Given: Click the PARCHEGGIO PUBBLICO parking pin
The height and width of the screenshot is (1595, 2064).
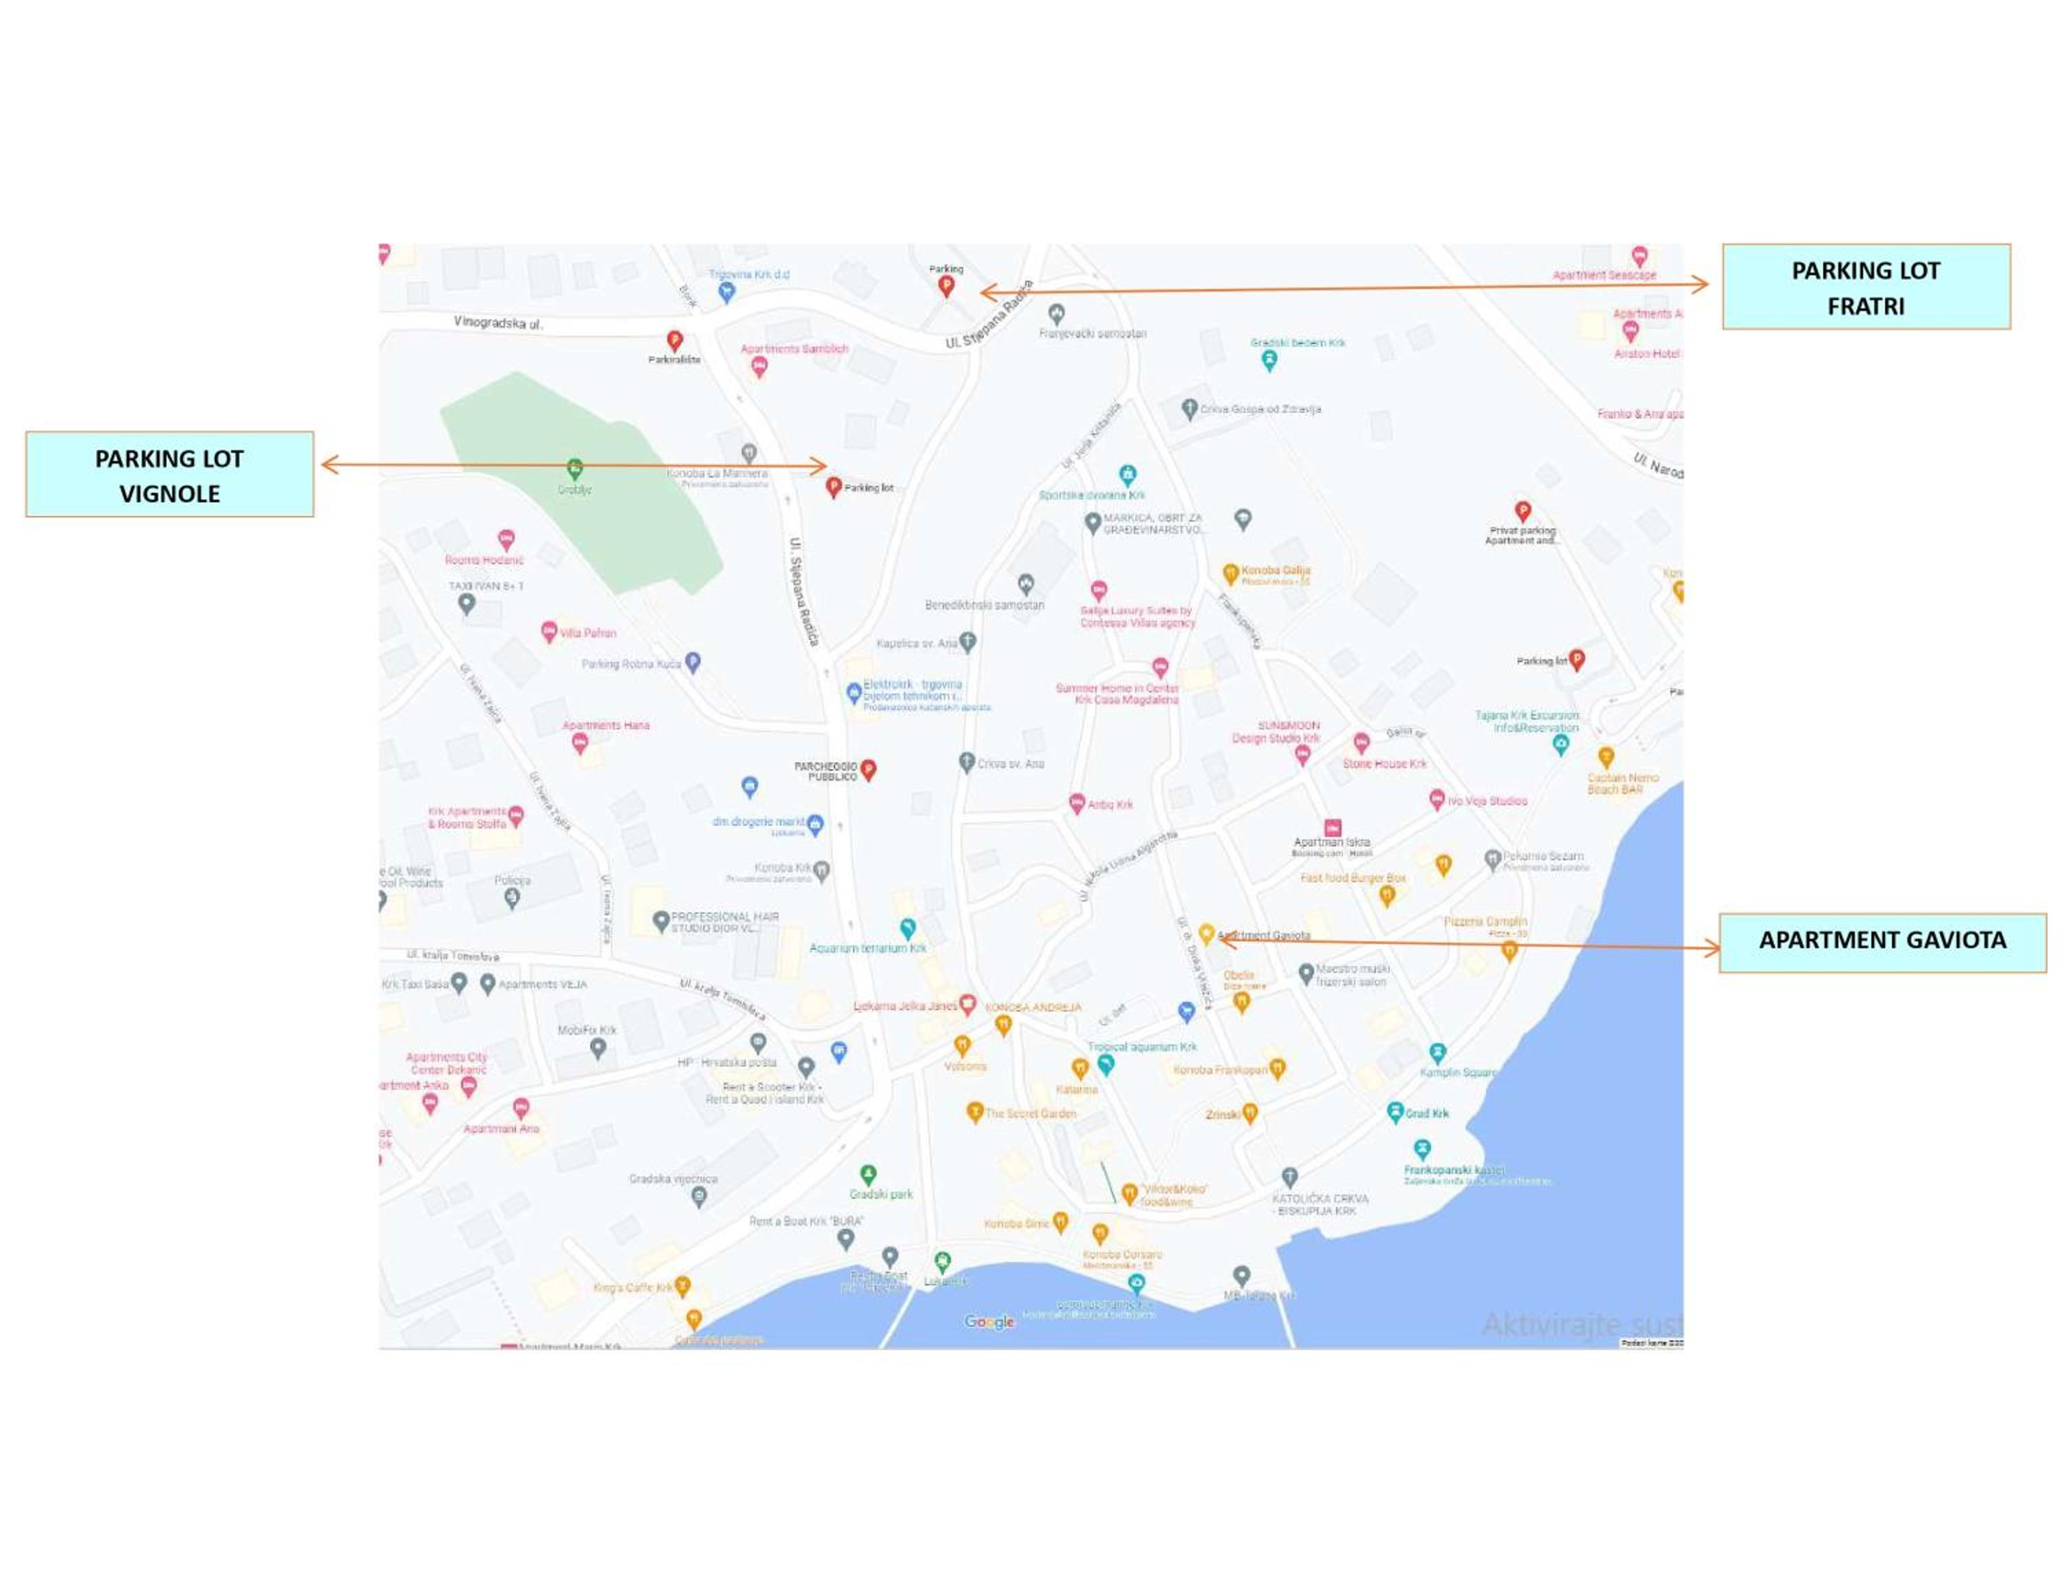Looking at the screenshot, I should click(x=868, y=770).
